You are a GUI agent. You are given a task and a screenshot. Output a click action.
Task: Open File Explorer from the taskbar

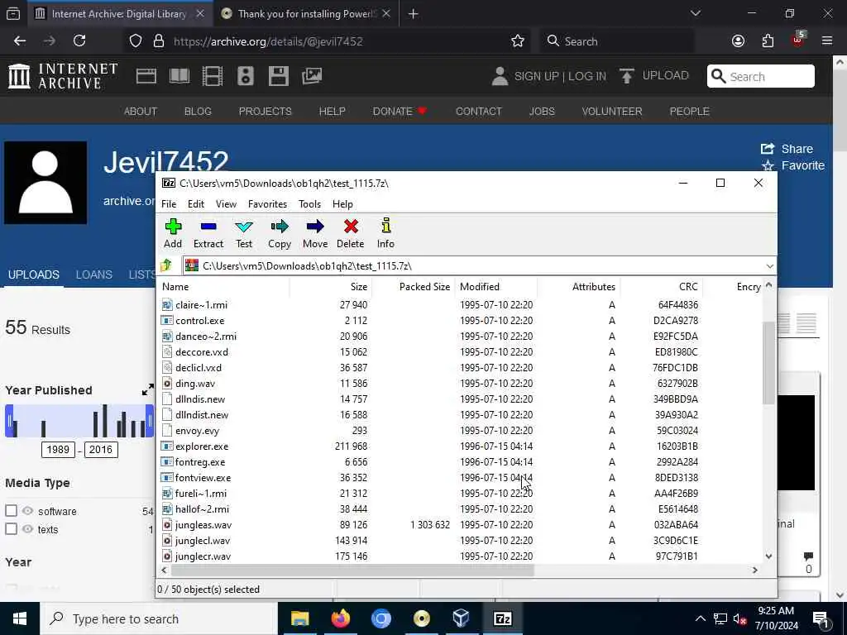299,618
